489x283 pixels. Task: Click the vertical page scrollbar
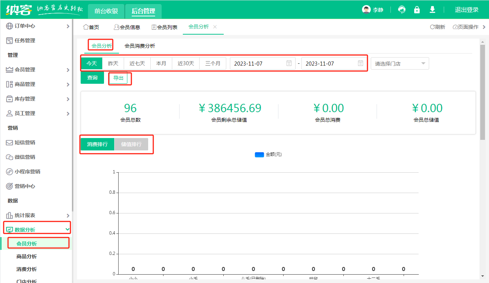(482, 91)
